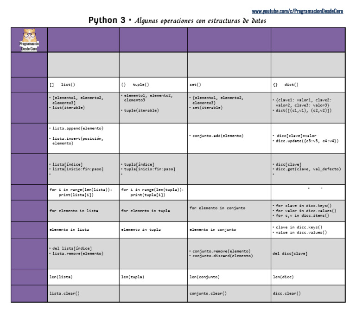The image size is (356, 312).
Task: Click the 'Python 3' title text
Action: pyautogui.click(x=107, y=20)
